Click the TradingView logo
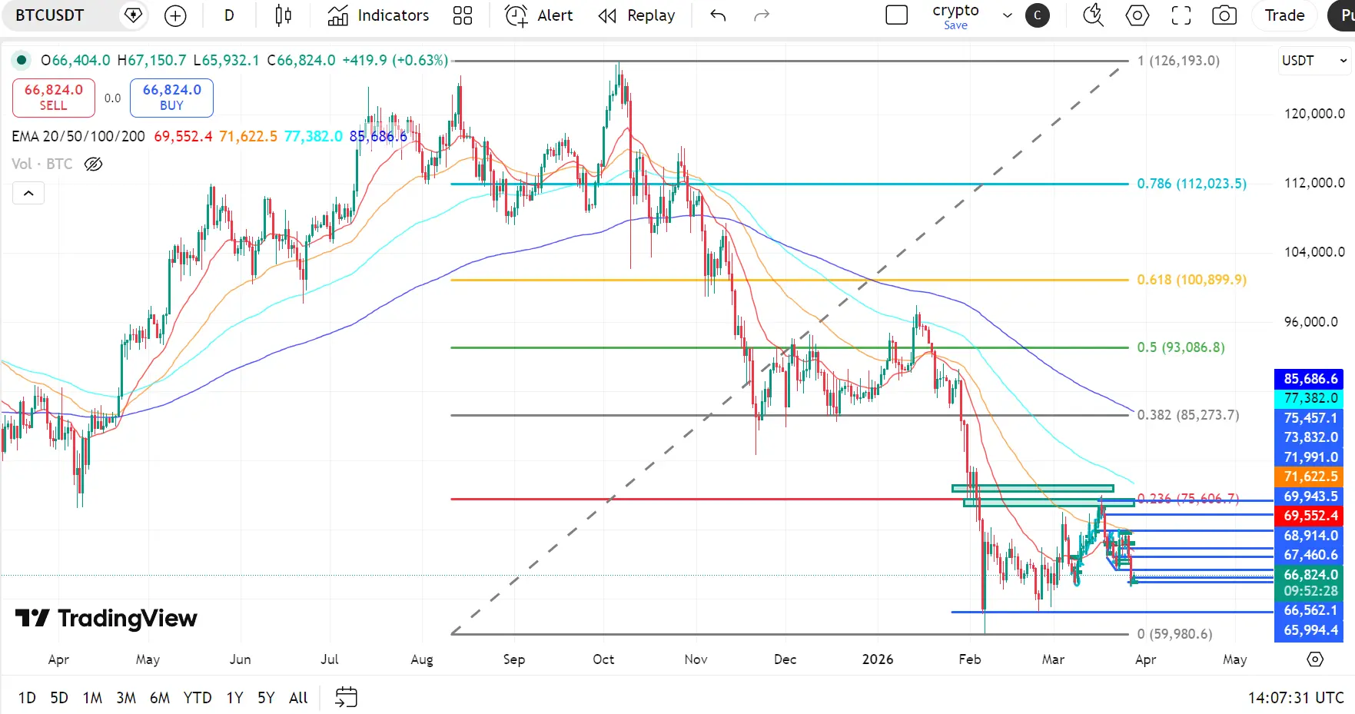Image resolution: width=1355 pixels, height=714 pixels. [106, 619]
